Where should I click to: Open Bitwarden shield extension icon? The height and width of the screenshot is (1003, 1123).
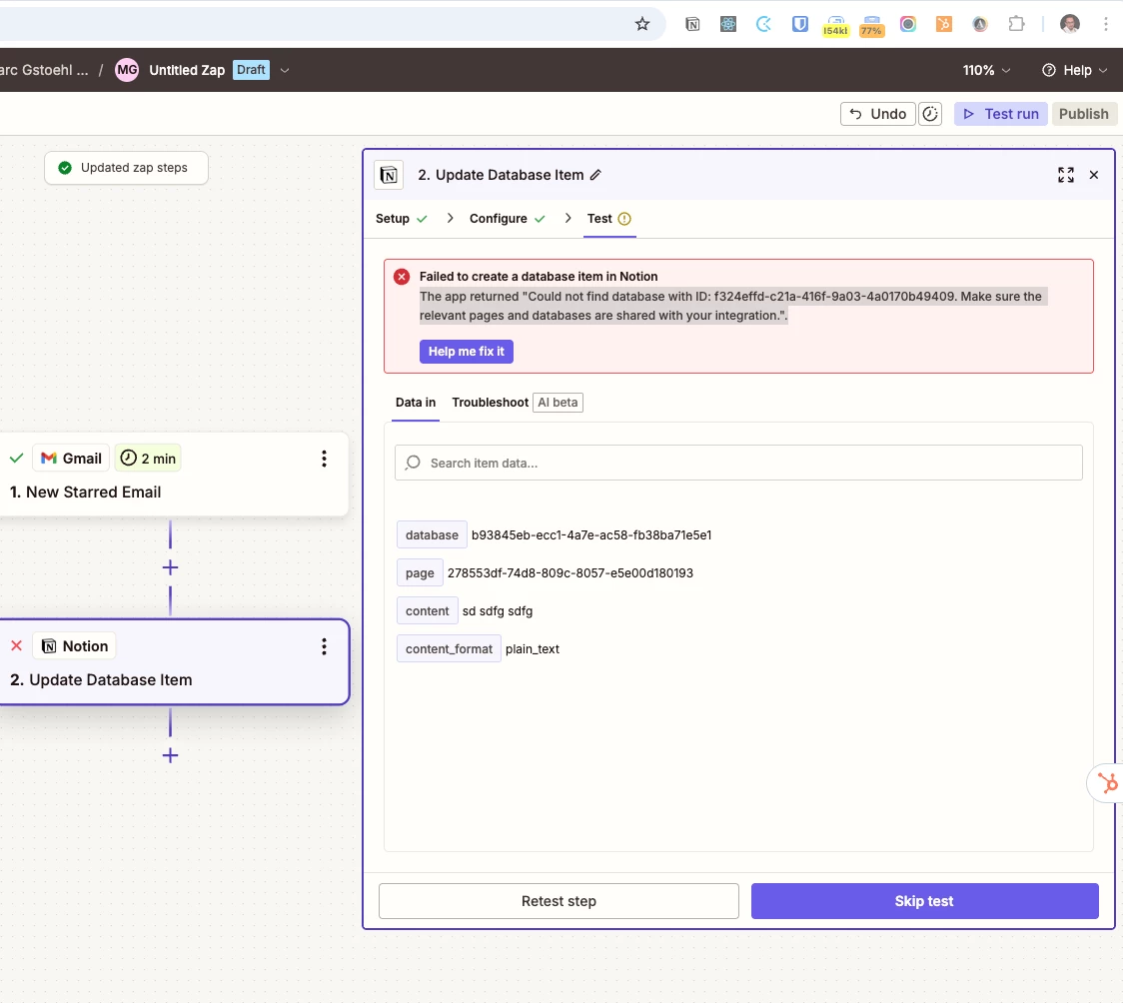(x=800, y=24)
